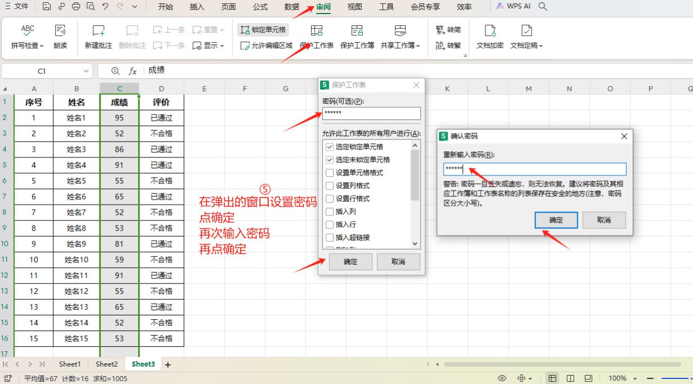
Task: Open Print Preview from quick access toolbar
Action: pos(91,7)
